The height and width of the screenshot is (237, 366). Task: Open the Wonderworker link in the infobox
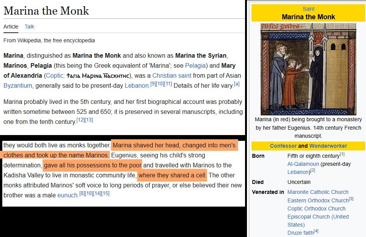(328, 146)
